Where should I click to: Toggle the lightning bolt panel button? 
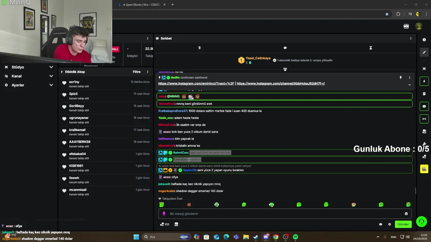[x=424, y=81]
